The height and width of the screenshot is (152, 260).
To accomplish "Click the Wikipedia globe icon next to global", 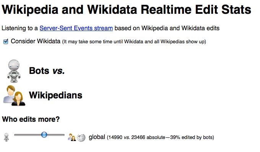I will [x=81, y=137].
